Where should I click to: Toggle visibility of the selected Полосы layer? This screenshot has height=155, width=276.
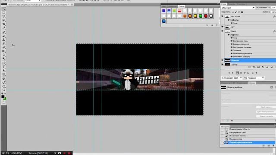223,60
